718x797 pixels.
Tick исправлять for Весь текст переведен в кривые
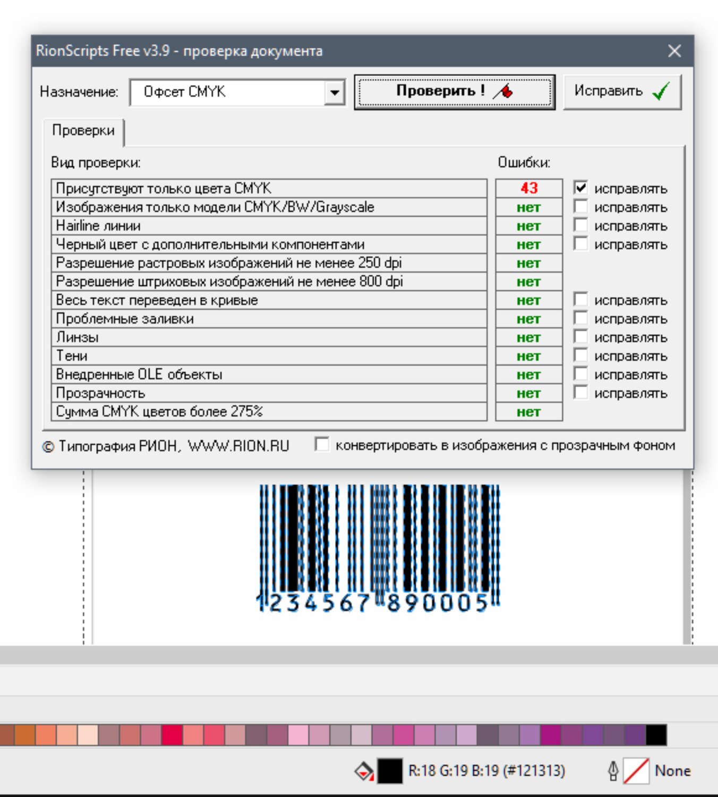pos(580,299)
